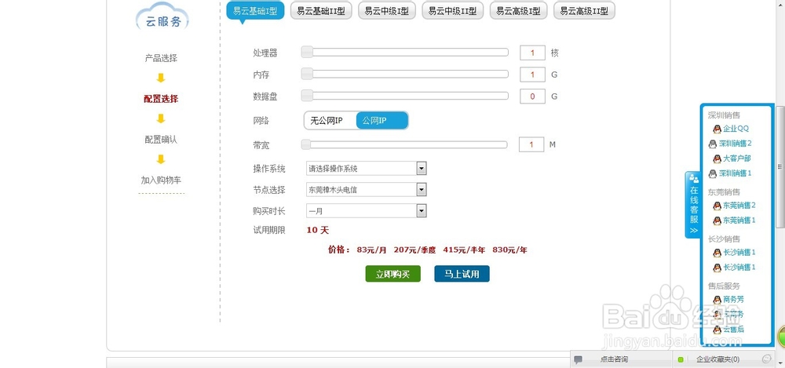Click the people icon on the 在线客服 tab
This screenshot has width=785, height=368.
[693, 178]
